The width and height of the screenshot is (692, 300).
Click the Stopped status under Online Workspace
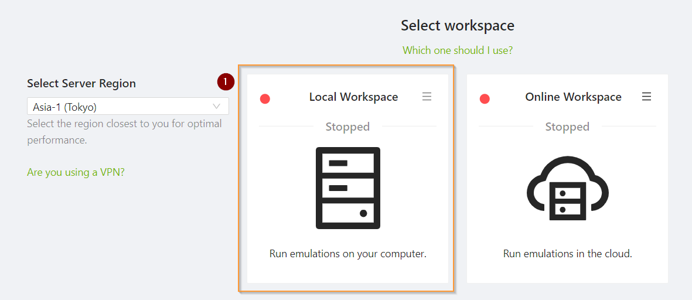point(568,127)
